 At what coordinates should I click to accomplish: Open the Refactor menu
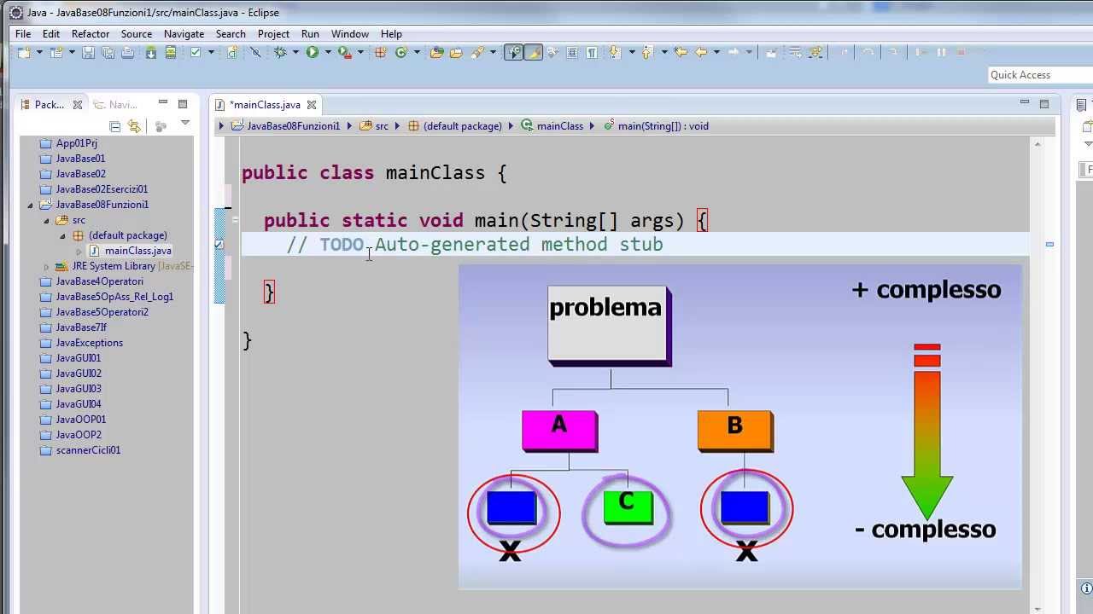pos(91,34)
